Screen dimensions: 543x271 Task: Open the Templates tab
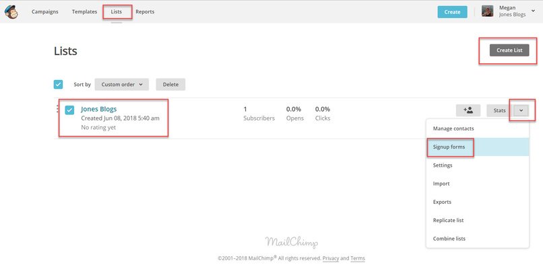(84, 11)
